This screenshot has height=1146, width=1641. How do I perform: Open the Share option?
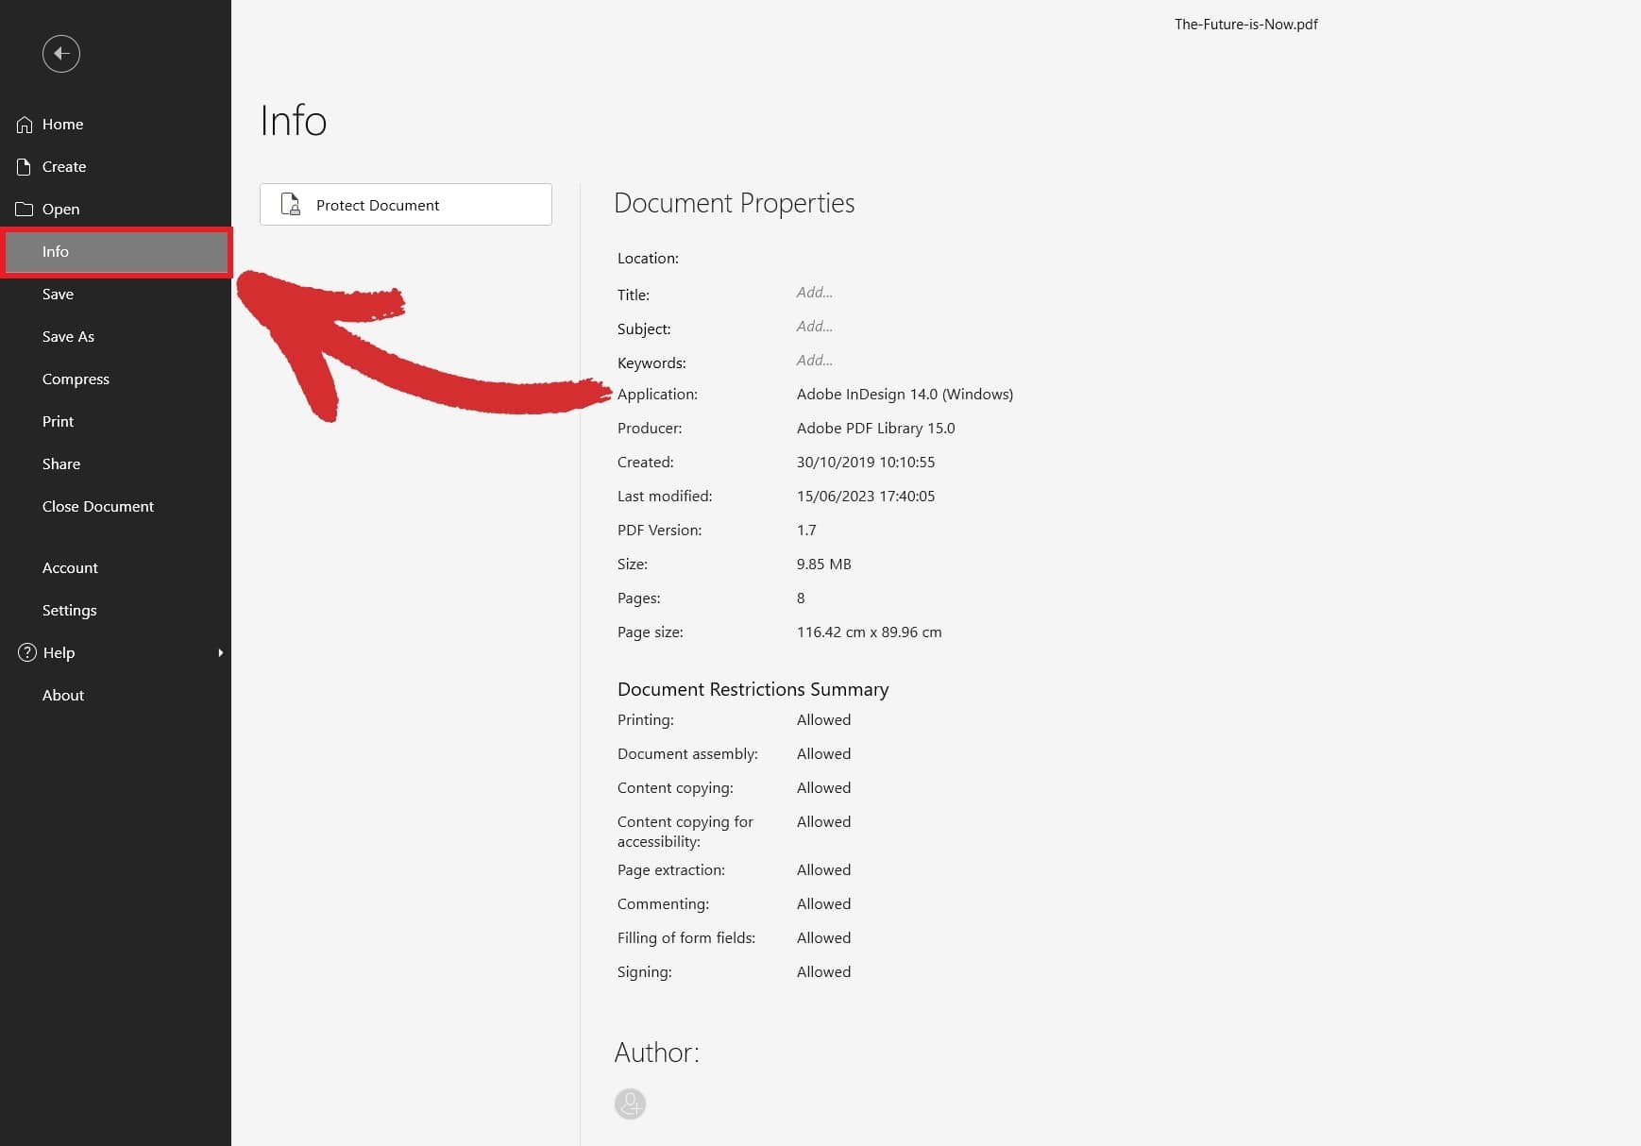coord(60,463)
